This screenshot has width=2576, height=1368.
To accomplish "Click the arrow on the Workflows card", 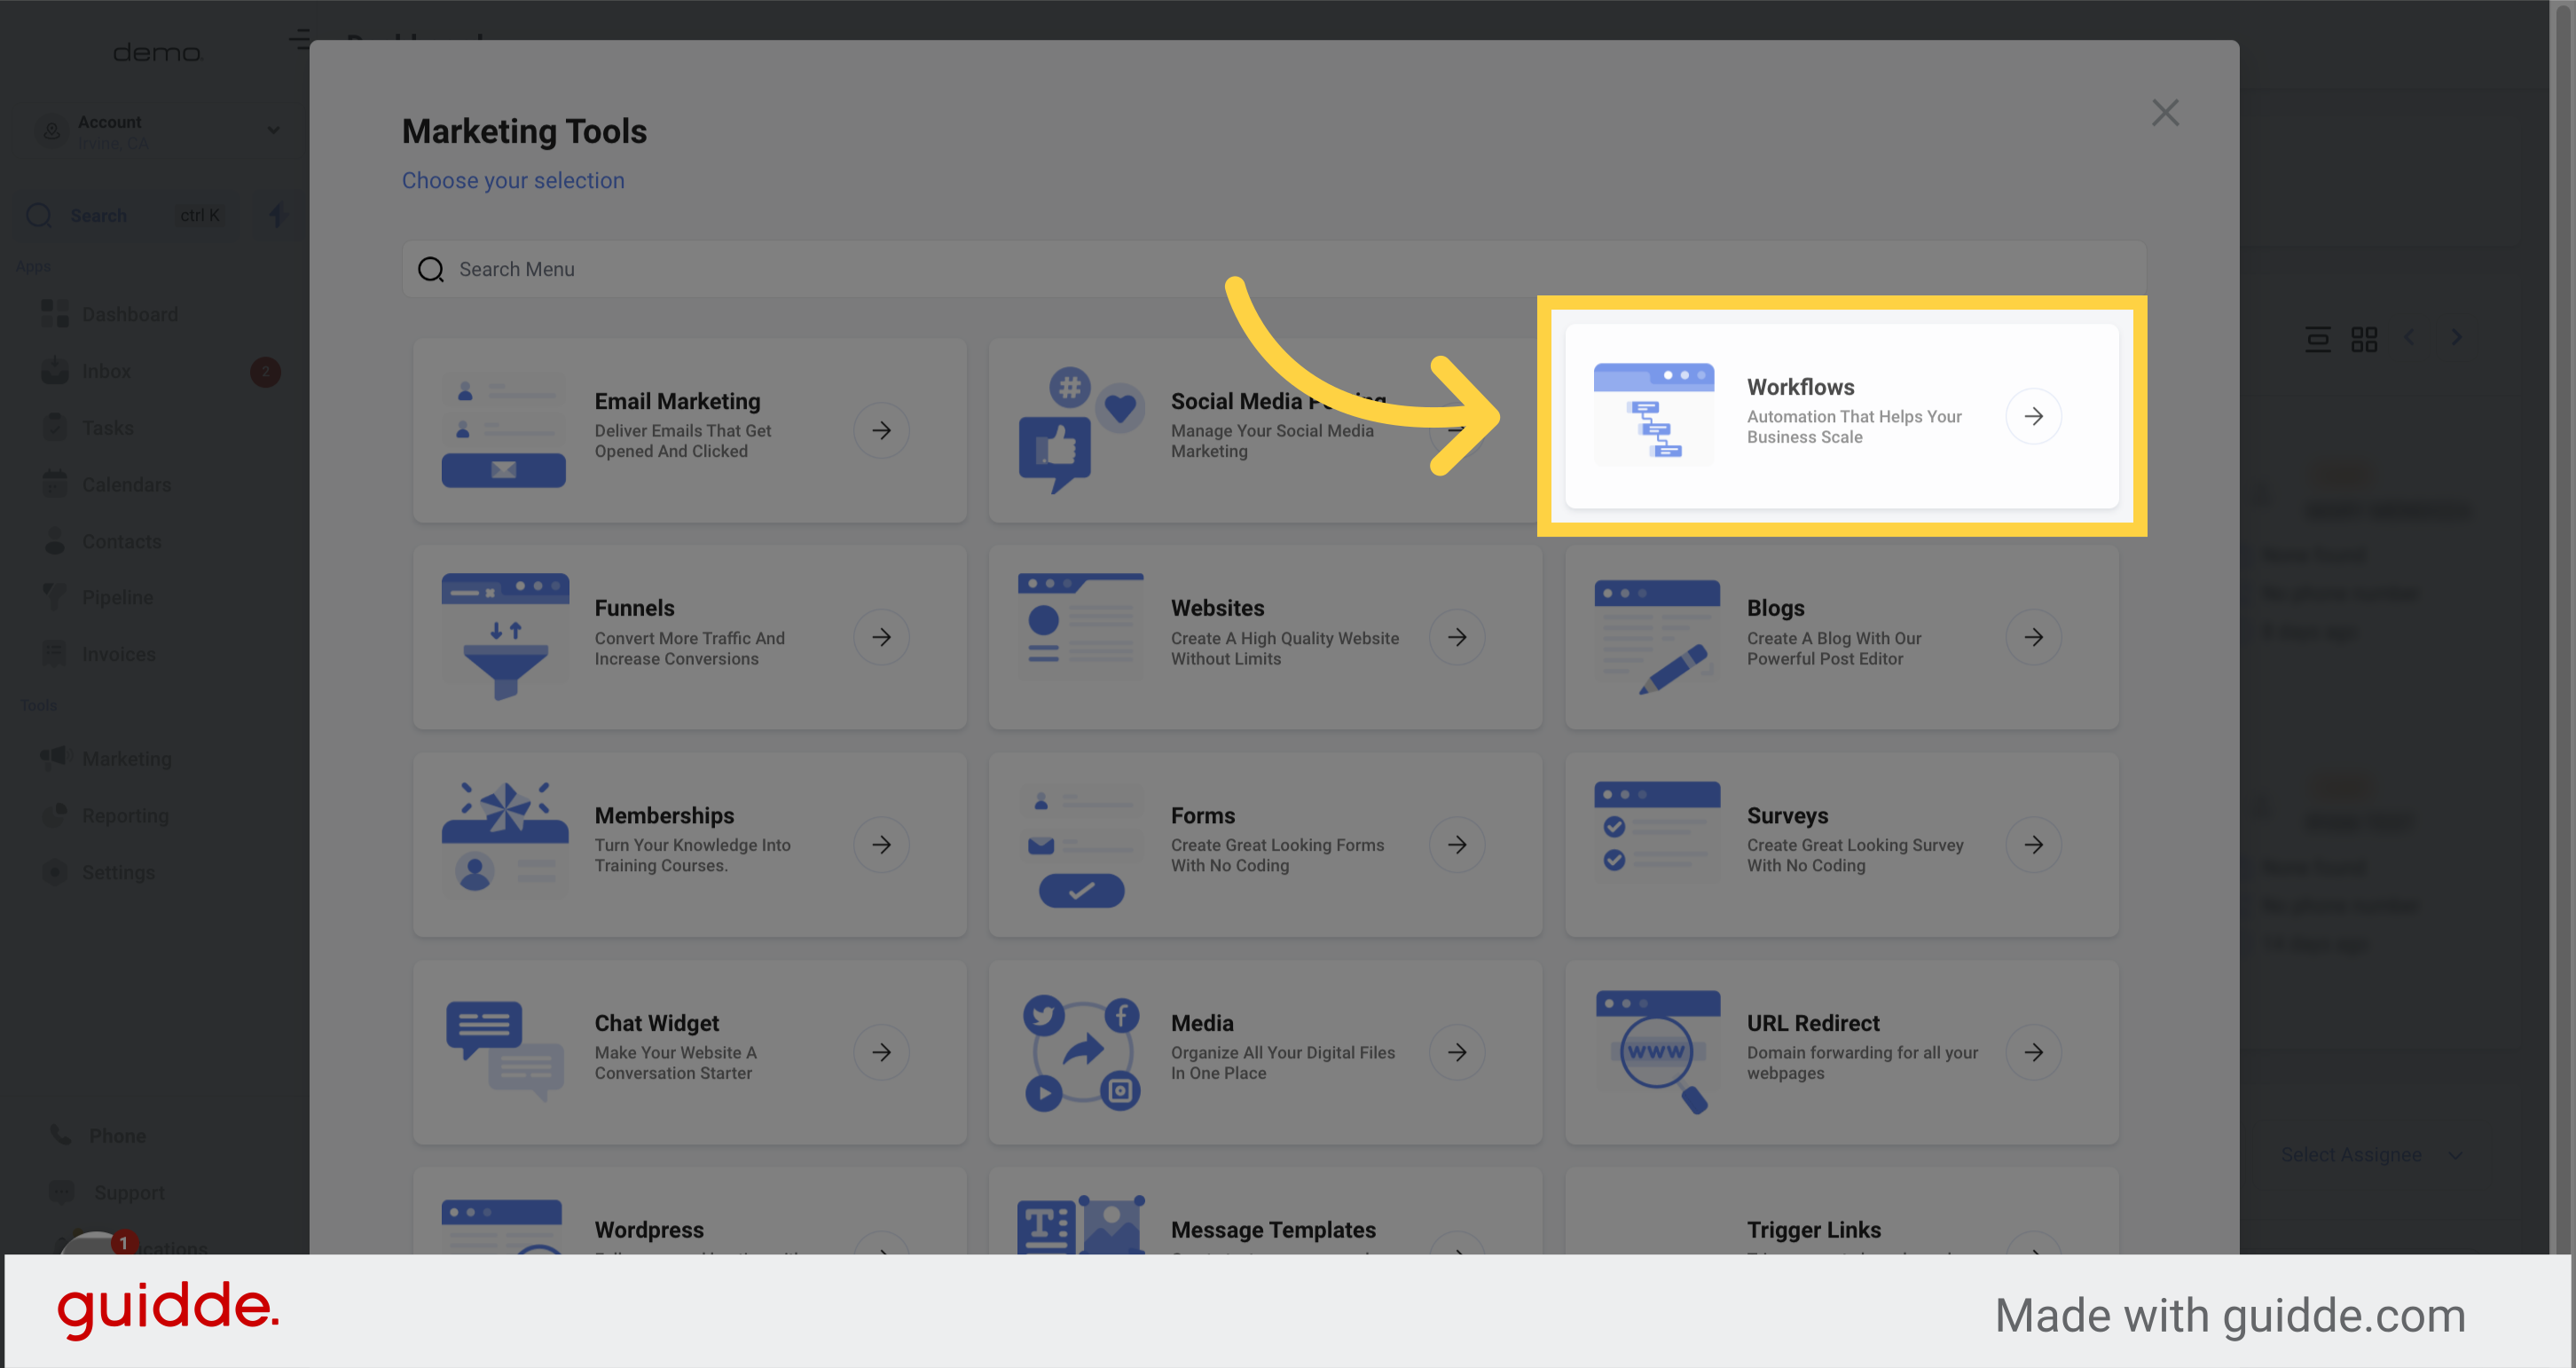I will tap(2034, 416).
